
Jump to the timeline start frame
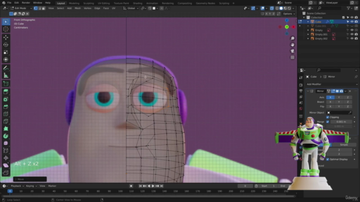pos(140,186)
